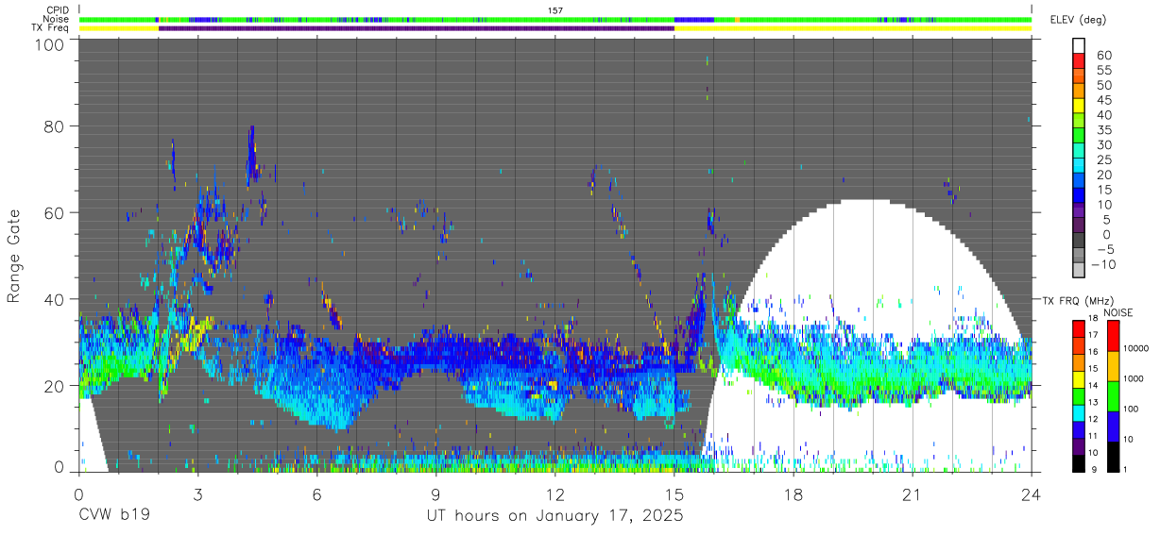This screenshot has height=535, width=1160.
Task: Click the Noise row label
Action: point(57,19)
